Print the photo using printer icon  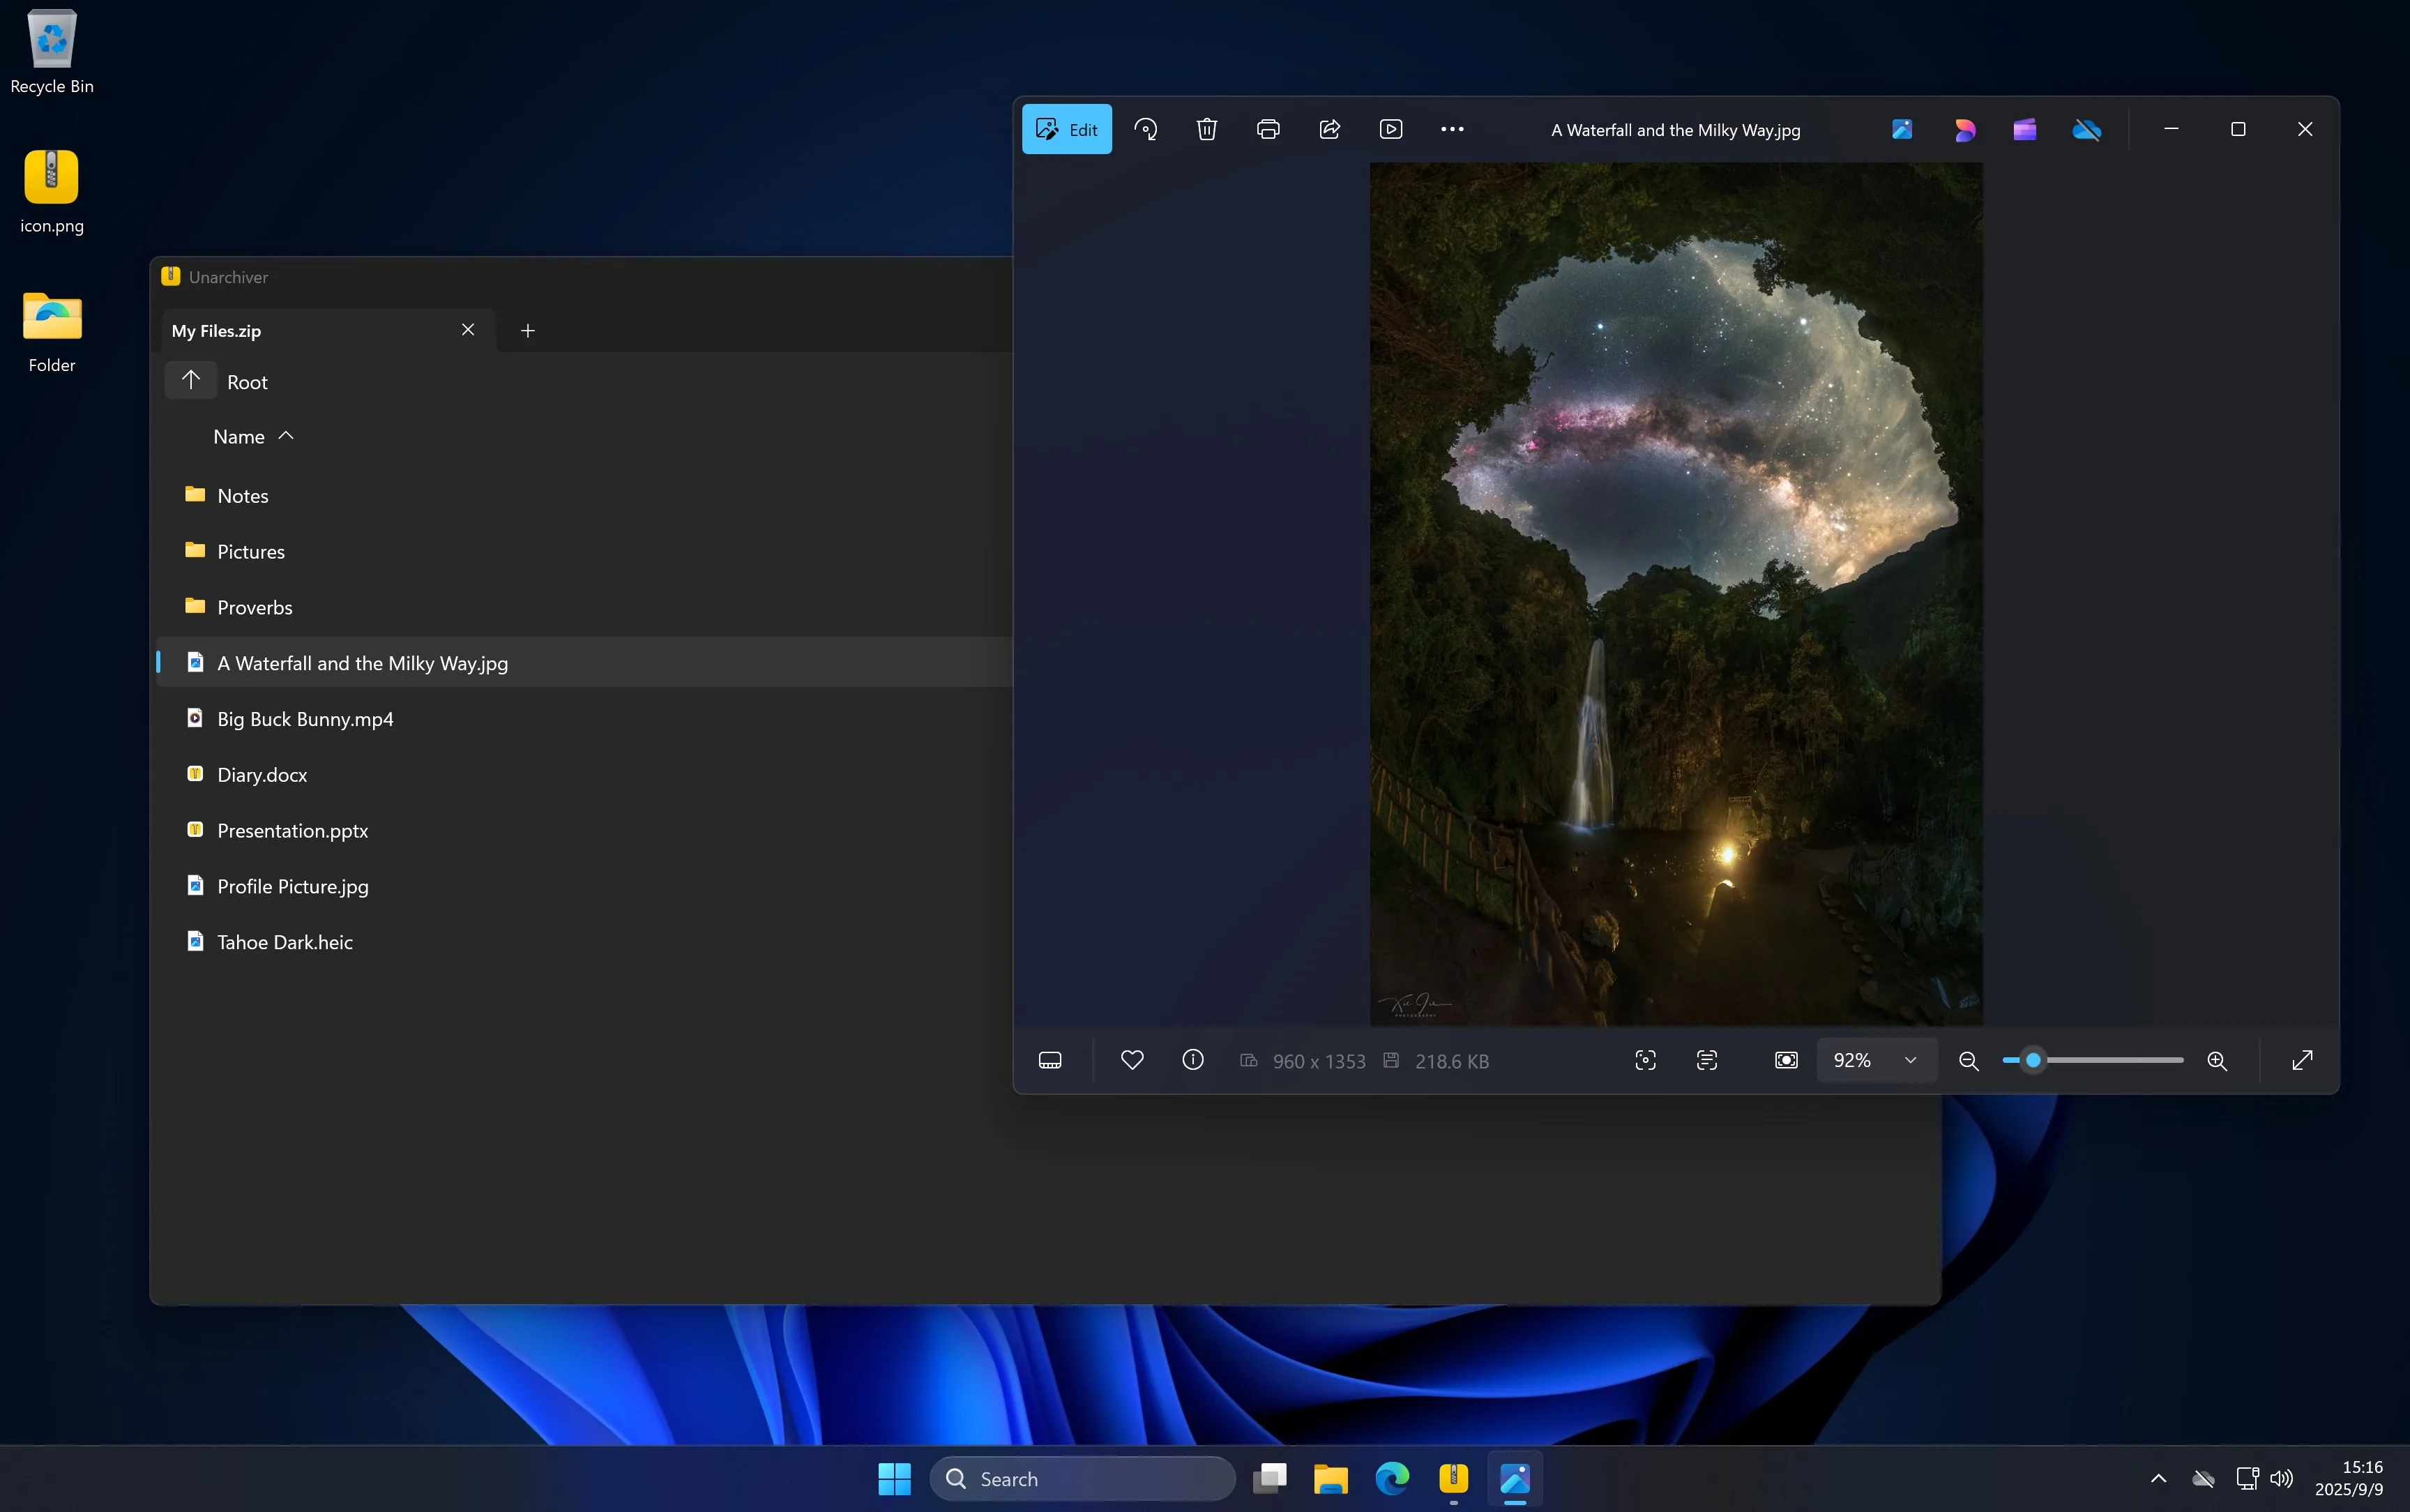point(1268,129)
